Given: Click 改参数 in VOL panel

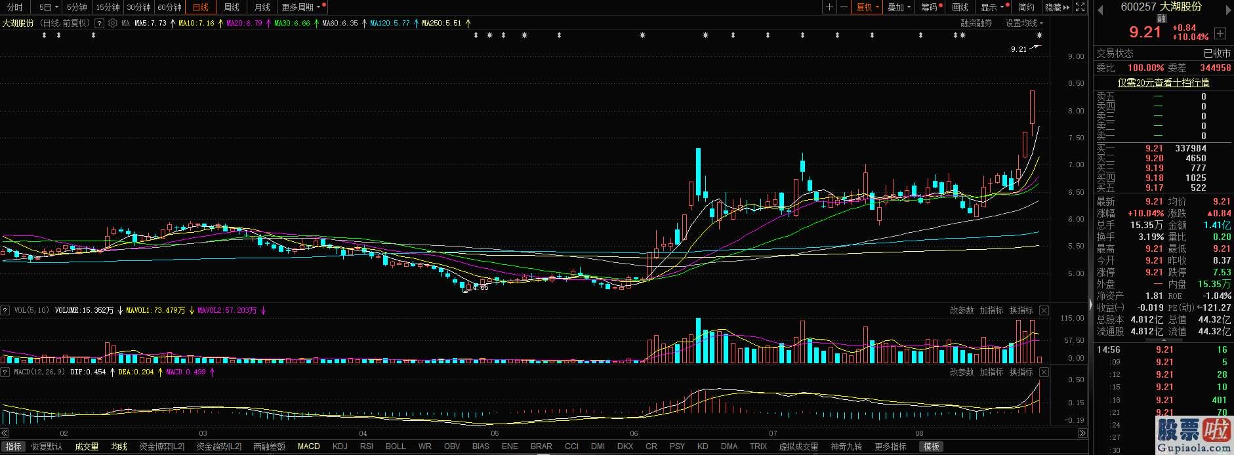Looking at the screenshot, I should point(962,310).
